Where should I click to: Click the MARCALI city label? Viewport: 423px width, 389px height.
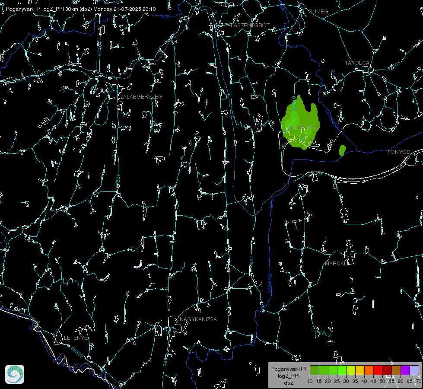[336, 264]
